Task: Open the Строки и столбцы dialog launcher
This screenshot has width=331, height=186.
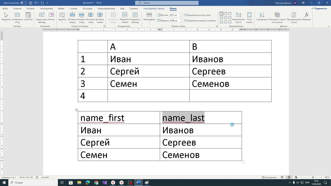Action: [x=104, y=26]
